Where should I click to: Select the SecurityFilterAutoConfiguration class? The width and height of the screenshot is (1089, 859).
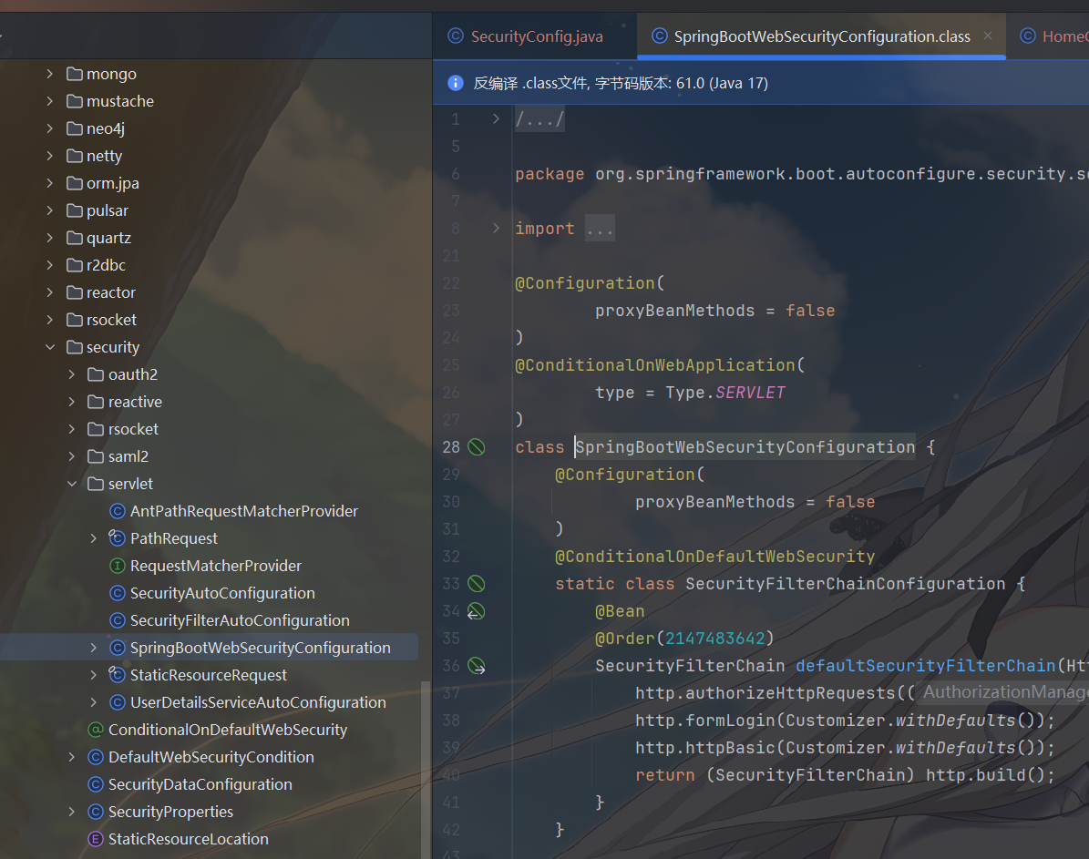[239, 620]
